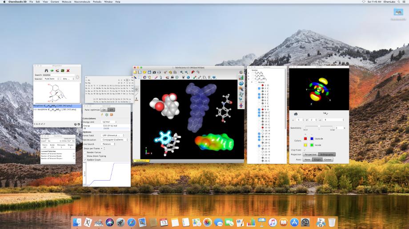
Task: Toggle checkbox for atom 15: O
Action: (259, 128)
